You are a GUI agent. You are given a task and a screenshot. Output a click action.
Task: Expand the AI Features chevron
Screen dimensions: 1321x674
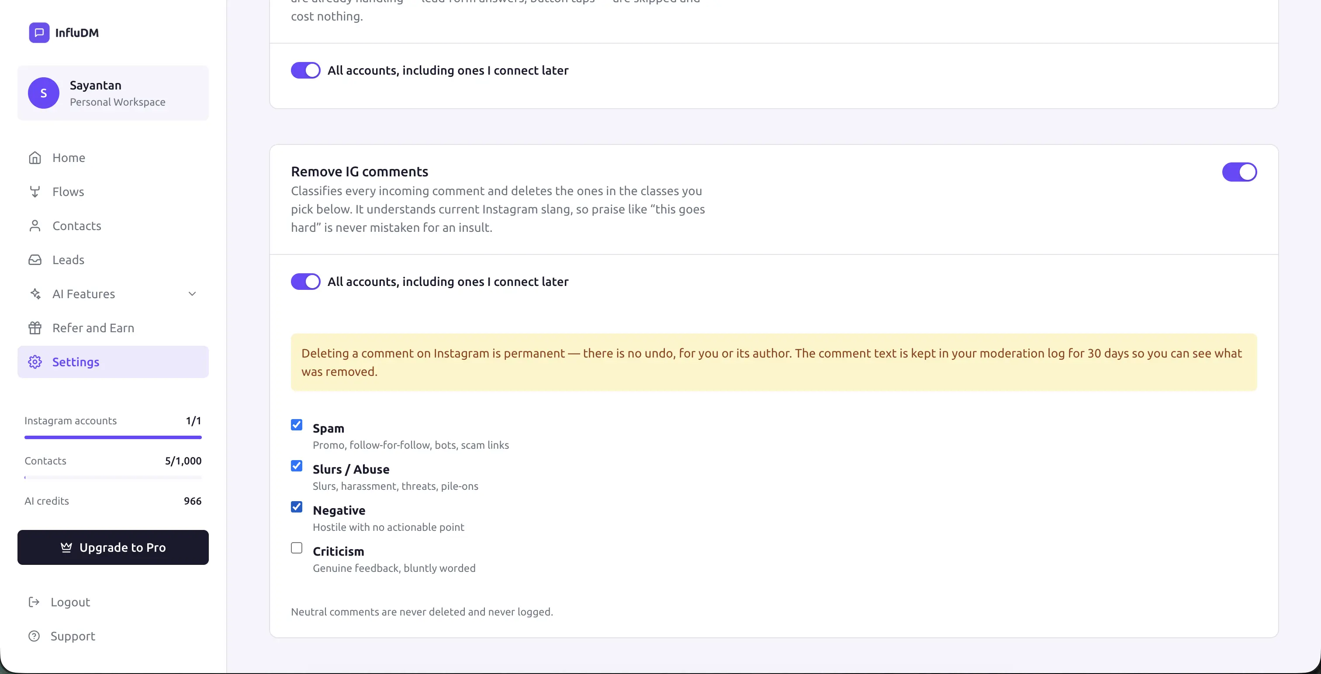192,294
